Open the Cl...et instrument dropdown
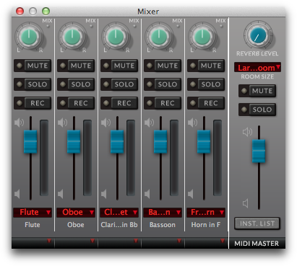Screen dimensions: 297x266 (x=119, y=213)
